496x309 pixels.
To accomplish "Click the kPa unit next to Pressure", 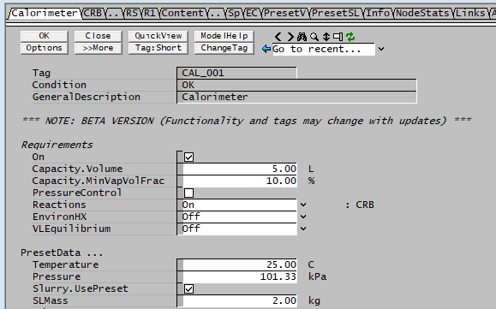I will pos(317,276).
